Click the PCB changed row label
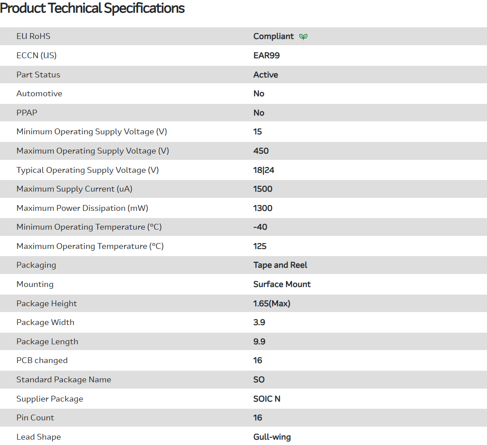The image size is (487, 445). click(42, 360)
